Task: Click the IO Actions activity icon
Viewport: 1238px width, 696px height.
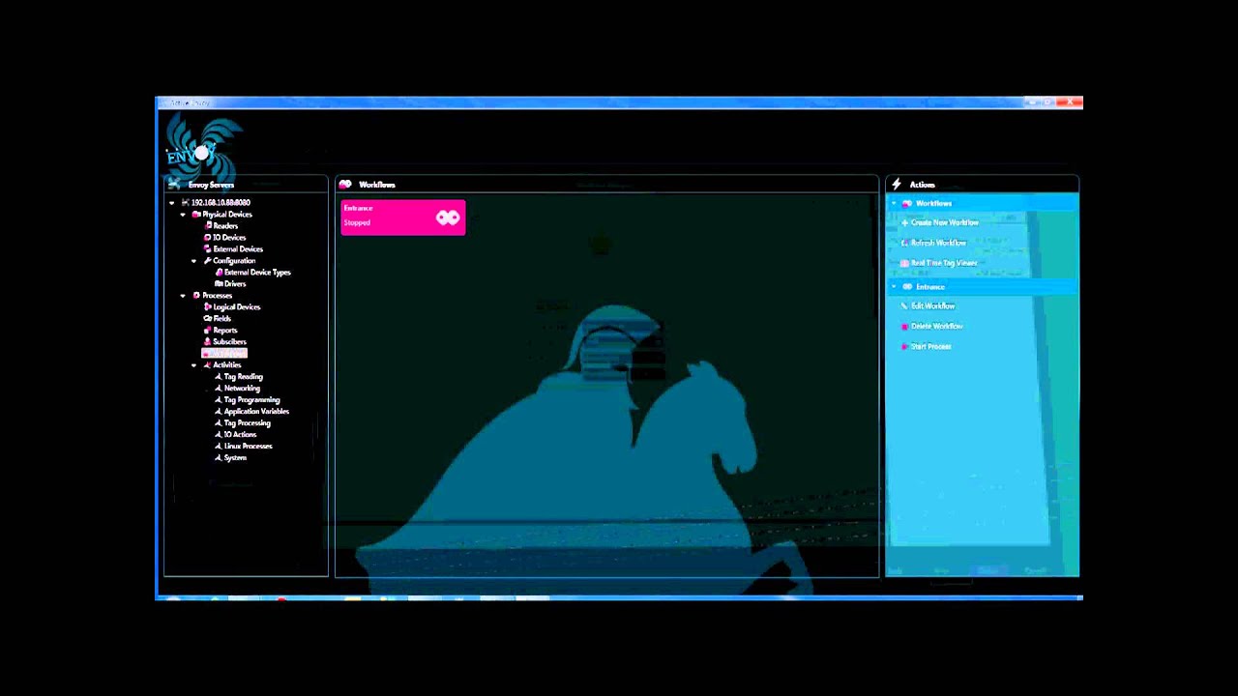Action: 219,435
